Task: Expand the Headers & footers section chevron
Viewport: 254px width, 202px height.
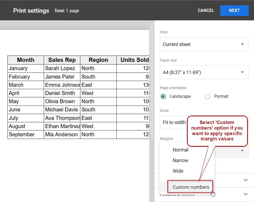Action: (x=246, y=194)
